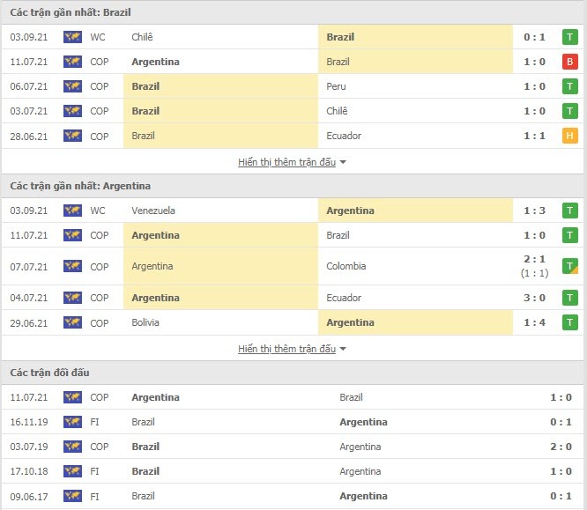Click world map icon on 28.06.21 Brazil row
Image resolution: width=587 pixels, height=510 pixels.
pos(72,136)
